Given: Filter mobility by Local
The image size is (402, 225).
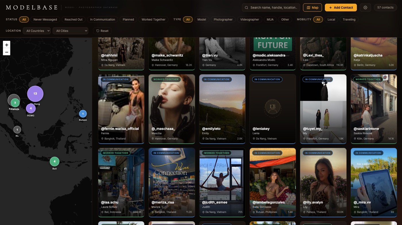Looking at the screenshot, I should point(331,19).
